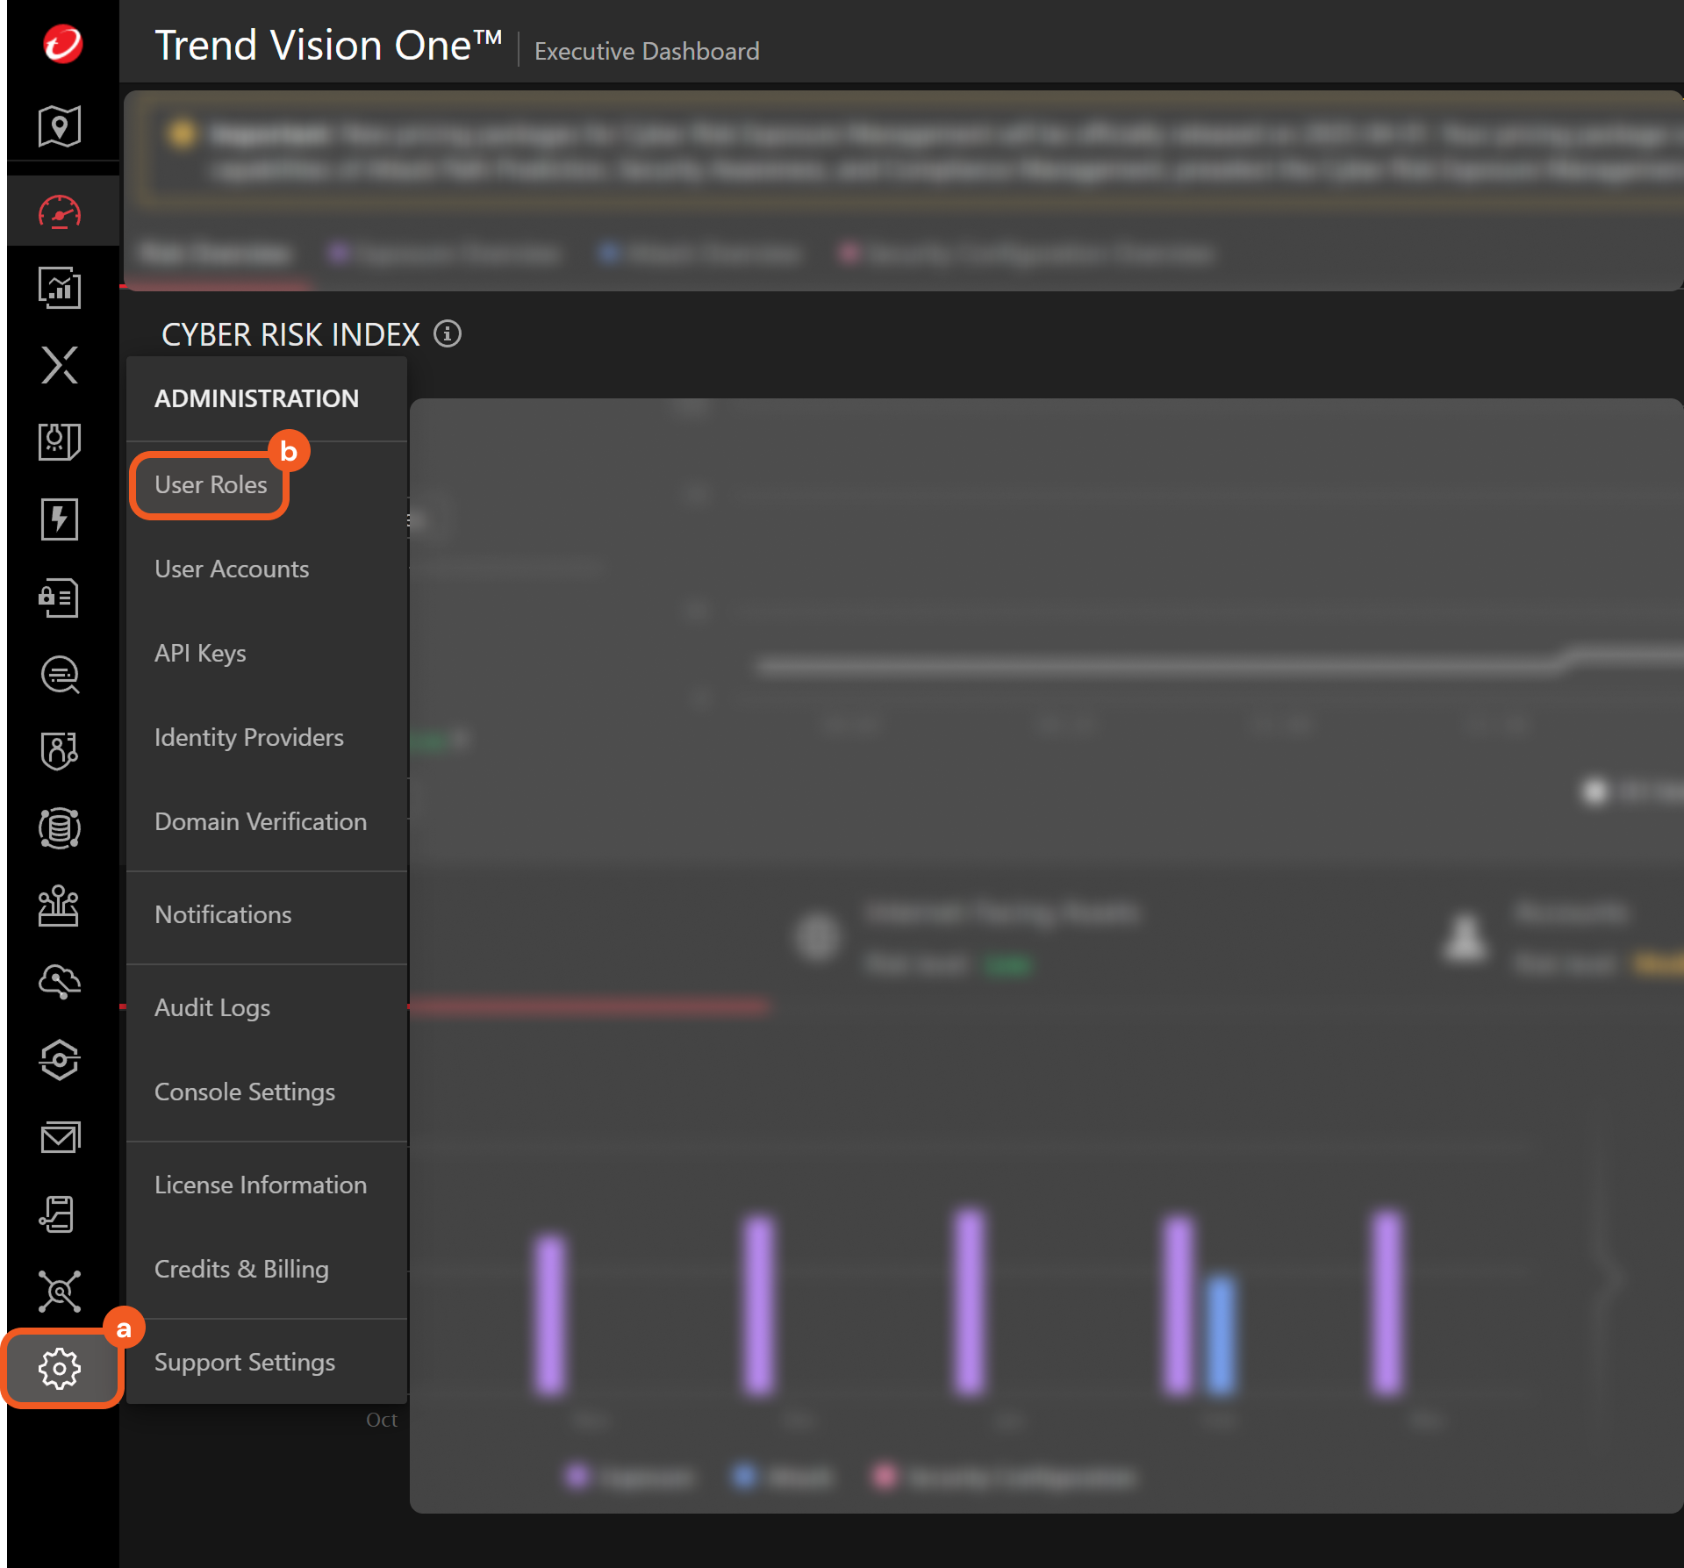This screenshot has height=1568, width=1684.
Task: Click the XDR crossed-lines sidebar icon
Action: click(x=60, y=365)
